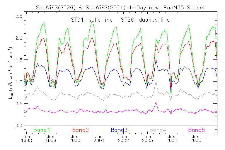Click the 'ST26: dashed line' annotation
The image size is (225, 150).
pos(145,20)
